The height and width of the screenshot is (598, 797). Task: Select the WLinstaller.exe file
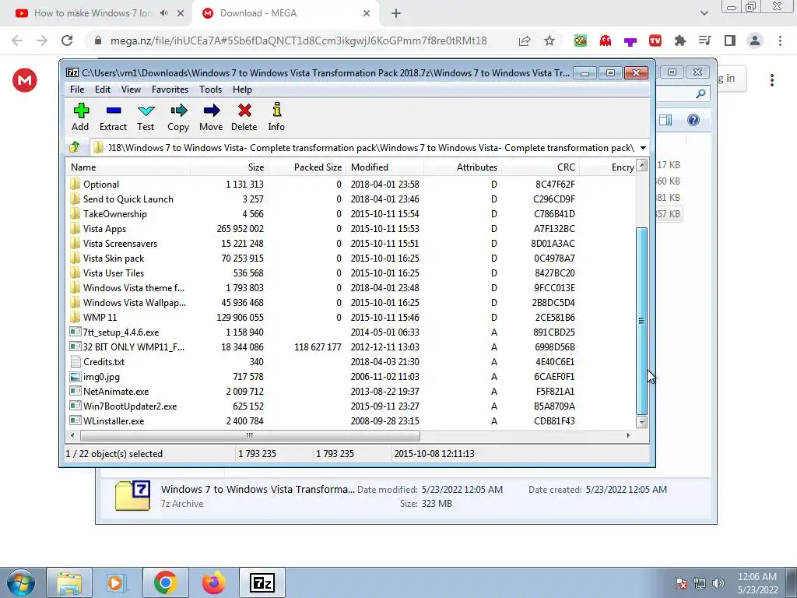(x=114, y=421)
